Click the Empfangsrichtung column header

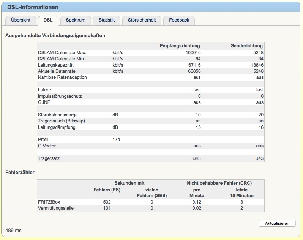point(180,46)
